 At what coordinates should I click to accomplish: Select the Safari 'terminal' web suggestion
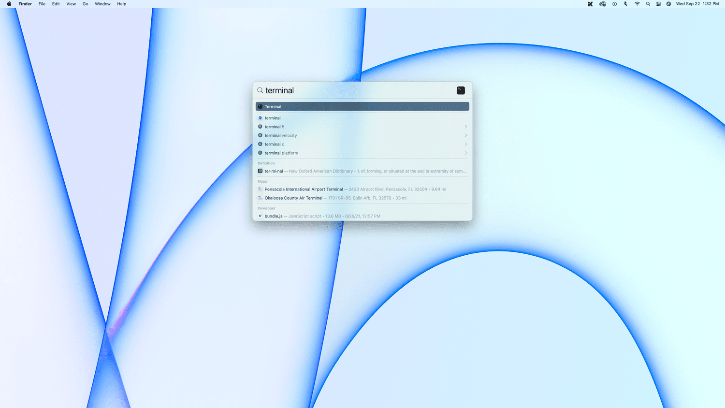click(x=273, y=118)
